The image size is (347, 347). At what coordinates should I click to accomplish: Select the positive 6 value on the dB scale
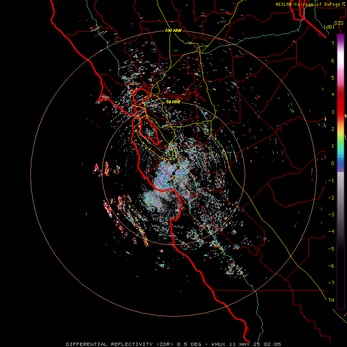[333, 61]
